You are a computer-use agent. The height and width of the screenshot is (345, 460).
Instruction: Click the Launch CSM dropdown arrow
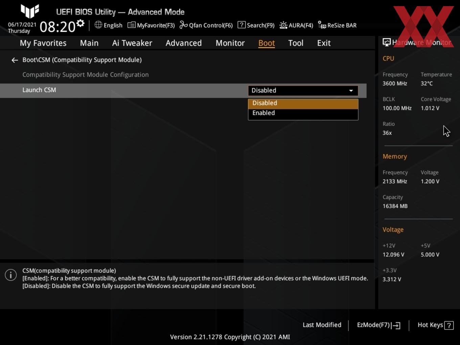click(x=351, y=91)
